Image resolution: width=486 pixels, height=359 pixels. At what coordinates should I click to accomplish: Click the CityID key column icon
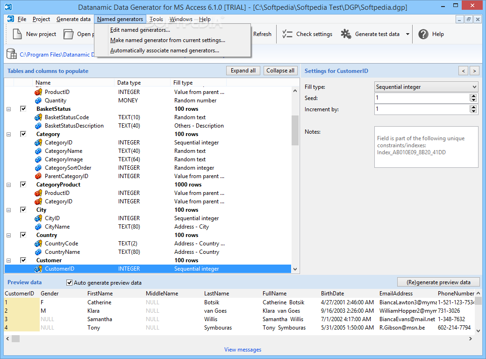click(38, 218)
